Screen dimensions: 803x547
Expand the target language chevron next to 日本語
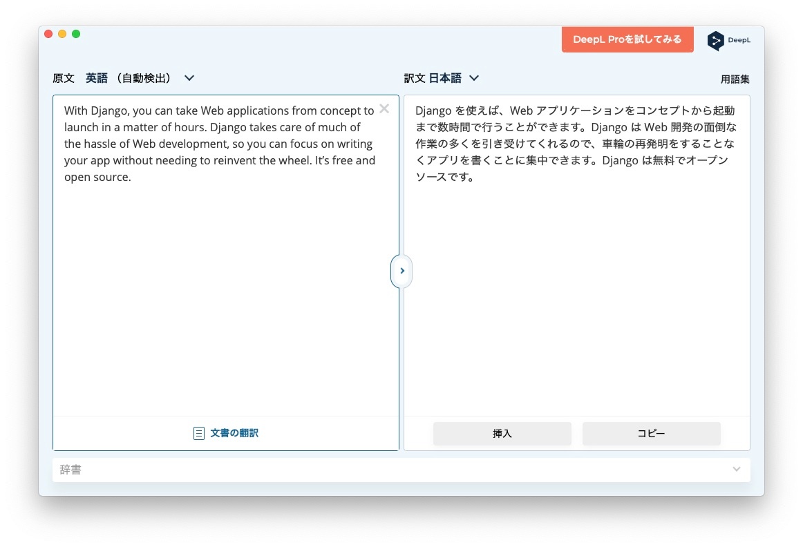pyautogui.click(x=474, y=78)
